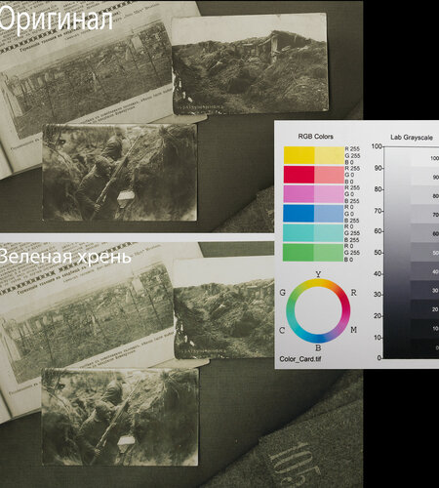This screenshot has height=488, width=439.
Task: Click the soldier photo in original image
Action: coord(120,173)
